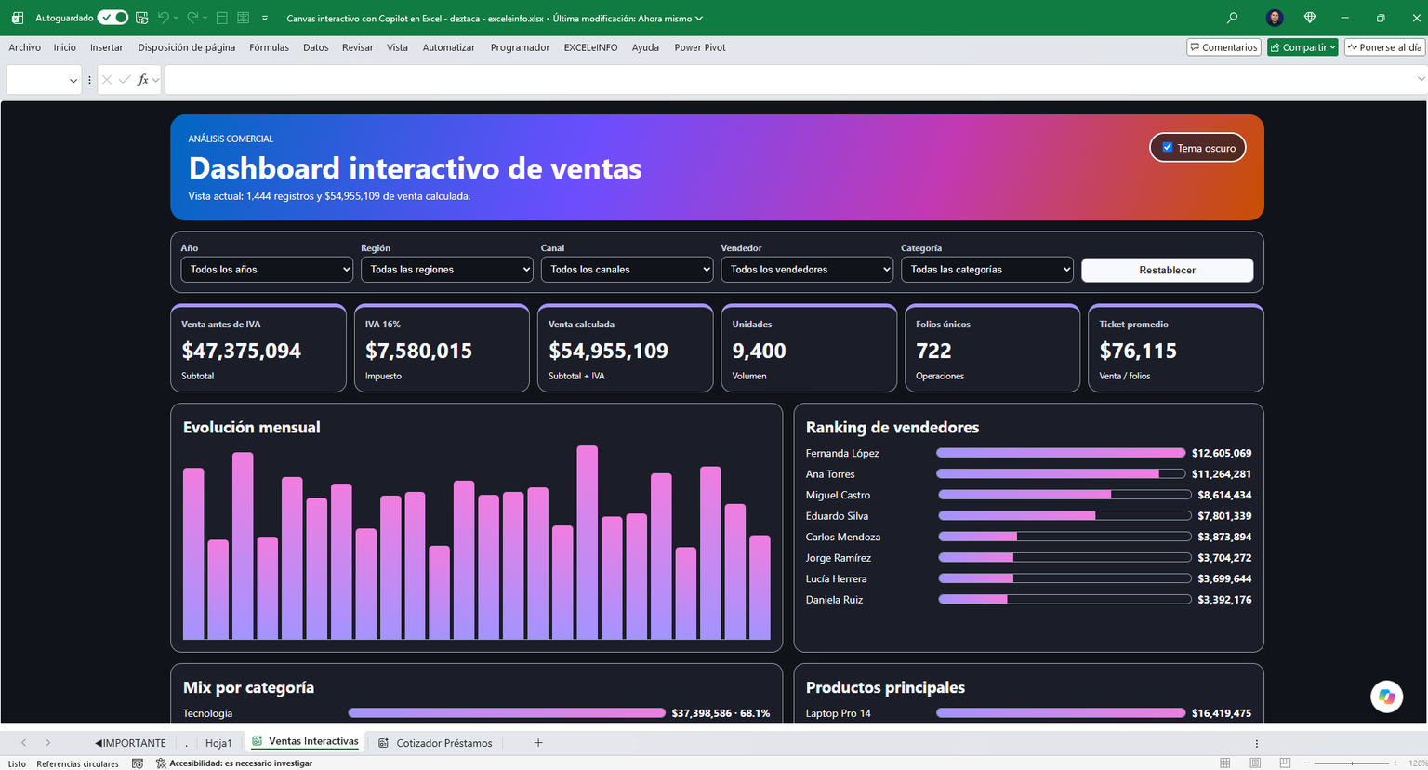
Task: Open the user account profile picture
Action: coord(1275,18)
